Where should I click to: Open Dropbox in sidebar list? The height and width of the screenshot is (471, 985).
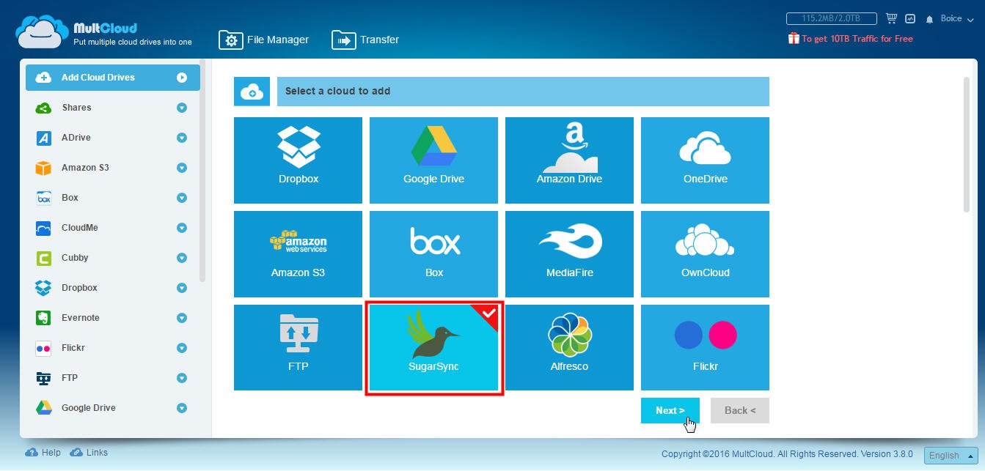(x=113, y=288)
